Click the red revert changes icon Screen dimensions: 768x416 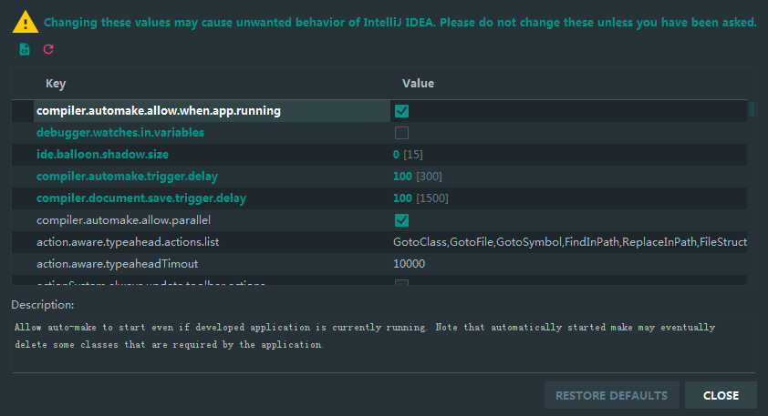48,49
